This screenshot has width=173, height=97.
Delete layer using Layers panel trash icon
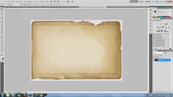pyautogui.click(x=170, y=92)
